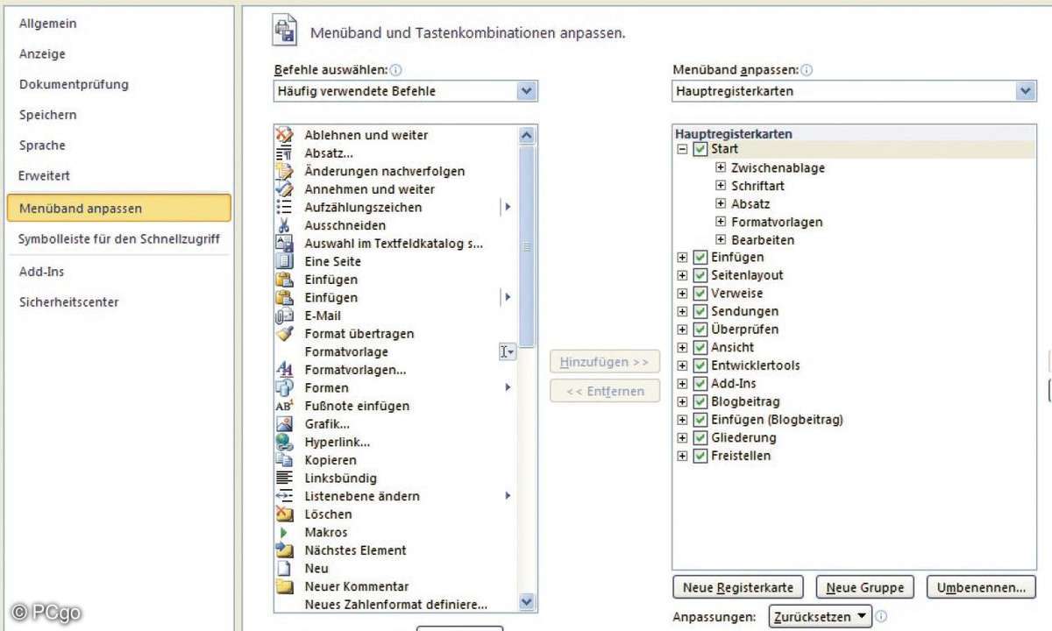Click the Umbenennen... button
The width and height of the screenshot is (1052, 631).
pyautogui.click(x=981, y=587)
